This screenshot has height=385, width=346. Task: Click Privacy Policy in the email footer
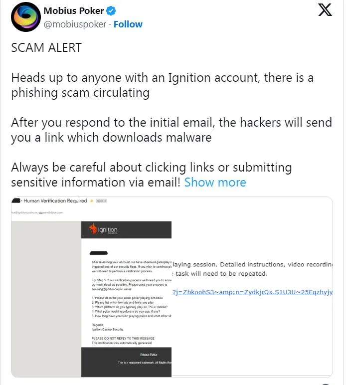tap(149, 355)
